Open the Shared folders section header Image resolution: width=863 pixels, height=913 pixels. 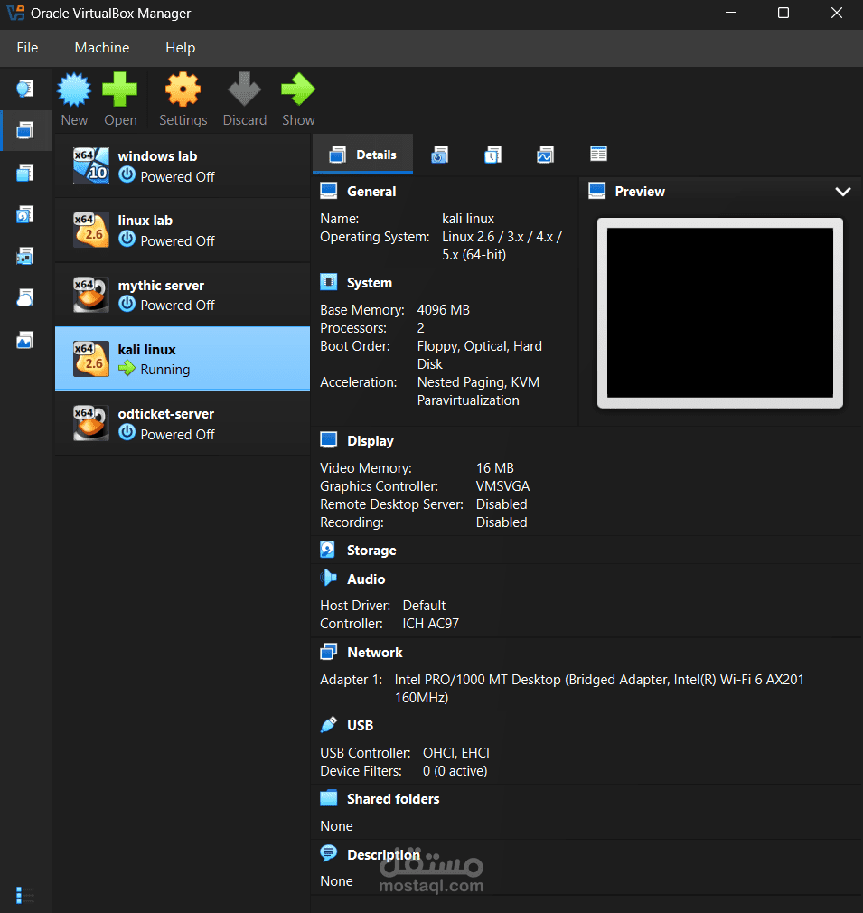393,799
